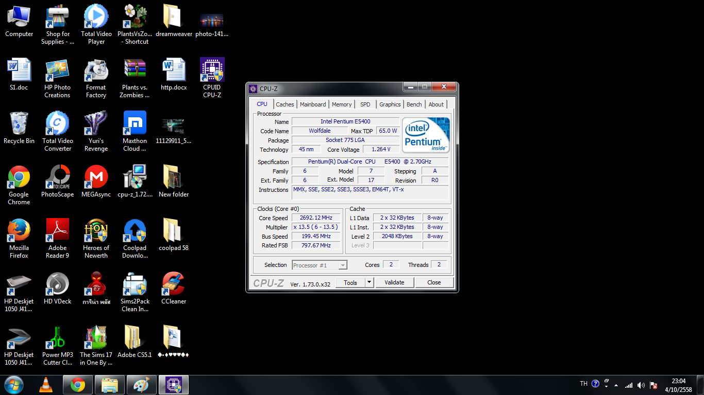This screenshot has width=704, height=395.
Task: Open the Graphics tab in CPU-Z
Action: (x=390, y=104)
